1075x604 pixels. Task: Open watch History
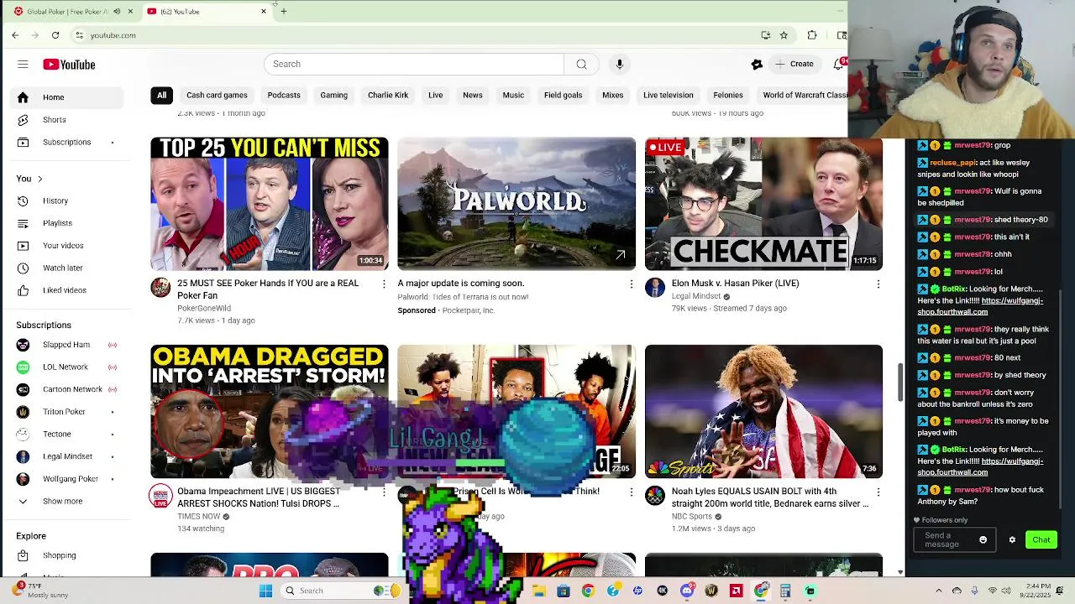point(65,201)
